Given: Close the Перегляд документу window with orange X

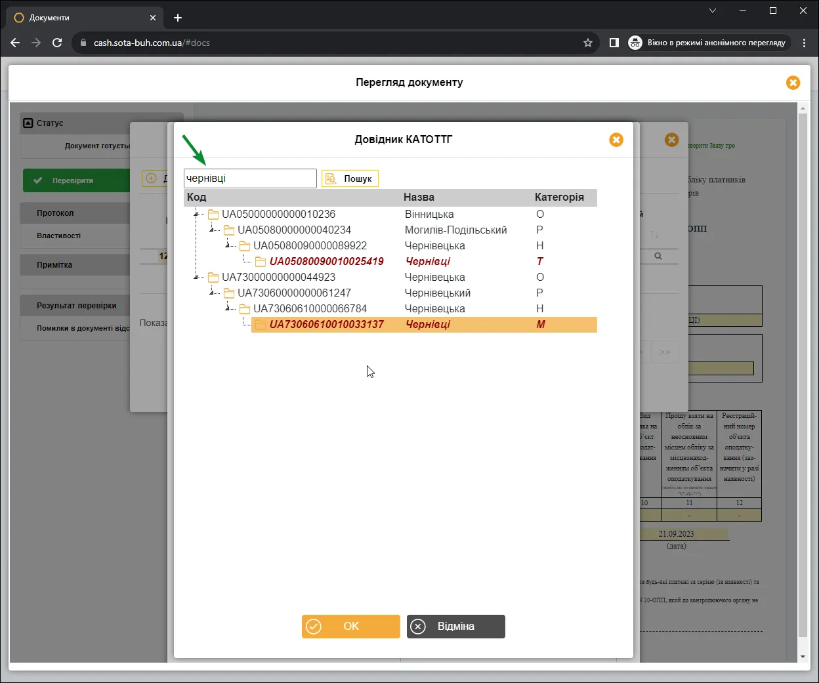Looking at the screenshot, I should click(x=793, y=83).
